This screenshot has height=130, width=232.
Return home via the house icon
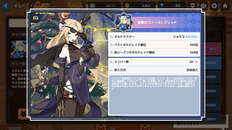tap(225, 6)
